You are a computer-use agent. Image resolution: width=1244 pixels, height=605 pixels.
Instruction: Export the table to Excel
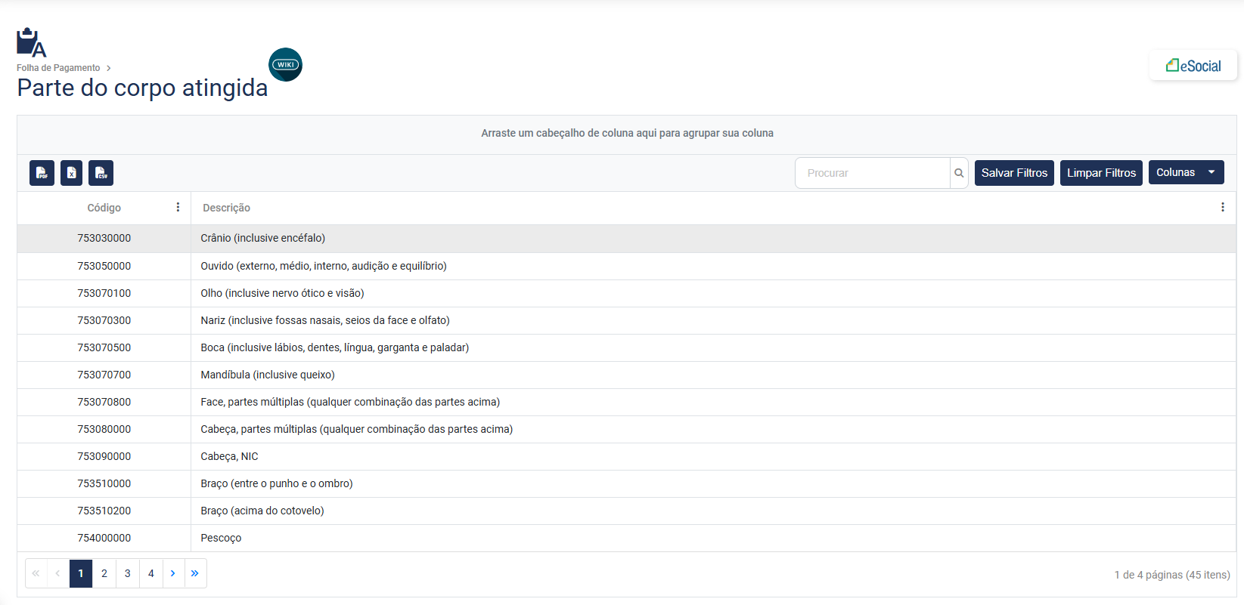(x=71, y=173)
